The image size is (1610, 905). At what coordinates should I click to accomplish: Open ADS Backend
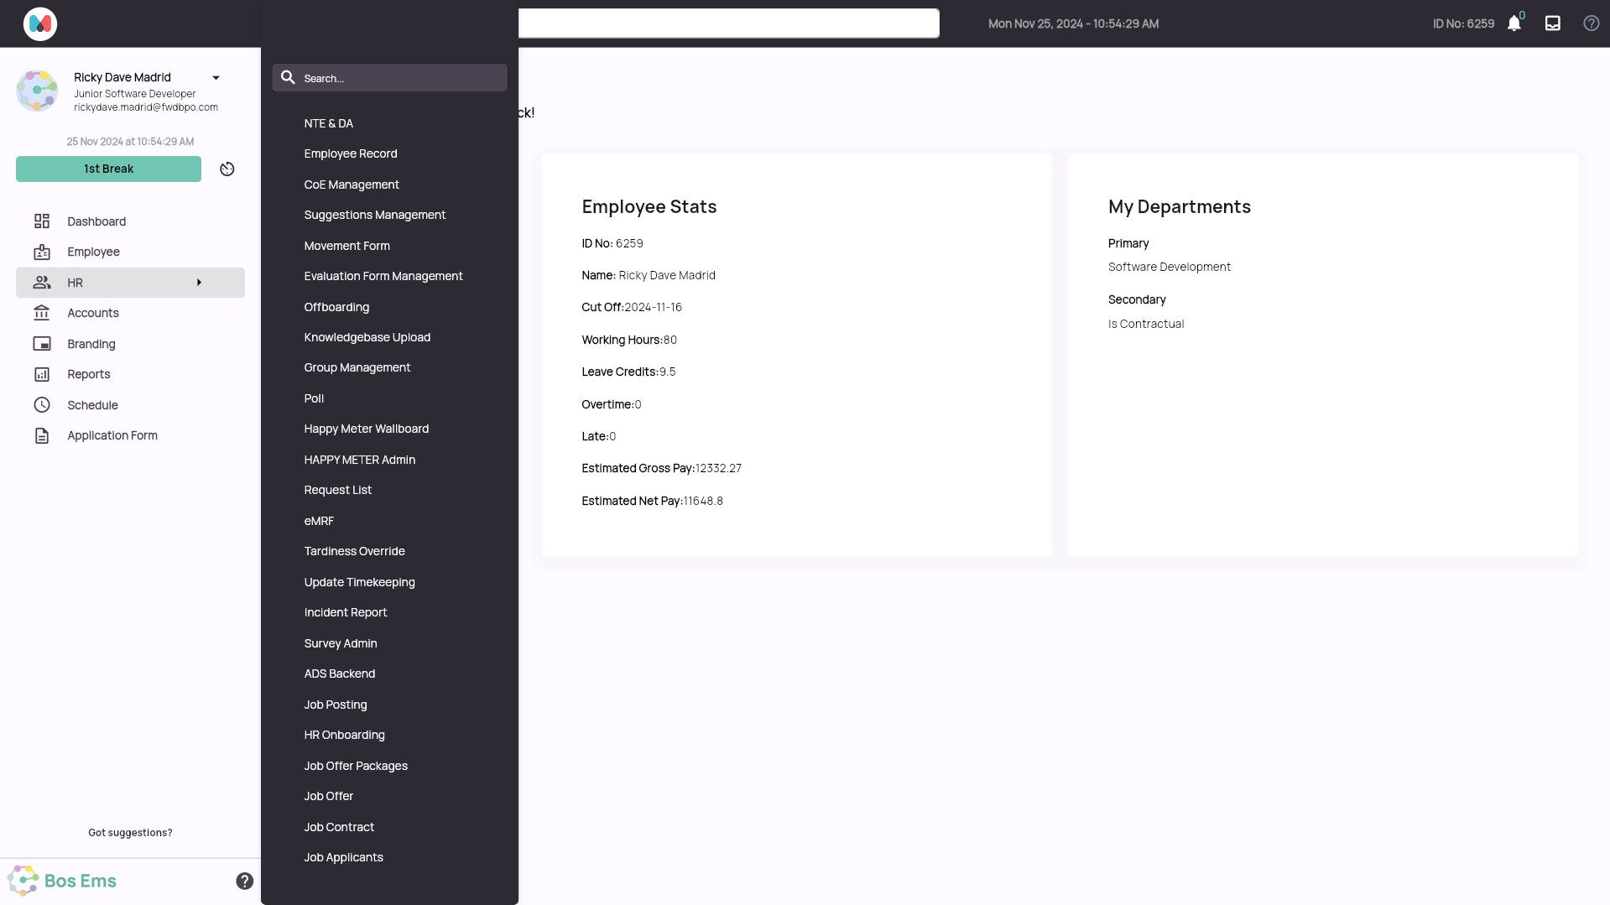(340, 674)
